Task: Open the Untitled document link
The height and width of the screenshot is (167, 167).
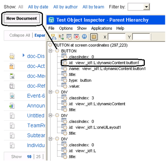Action: tap(35, 116)
